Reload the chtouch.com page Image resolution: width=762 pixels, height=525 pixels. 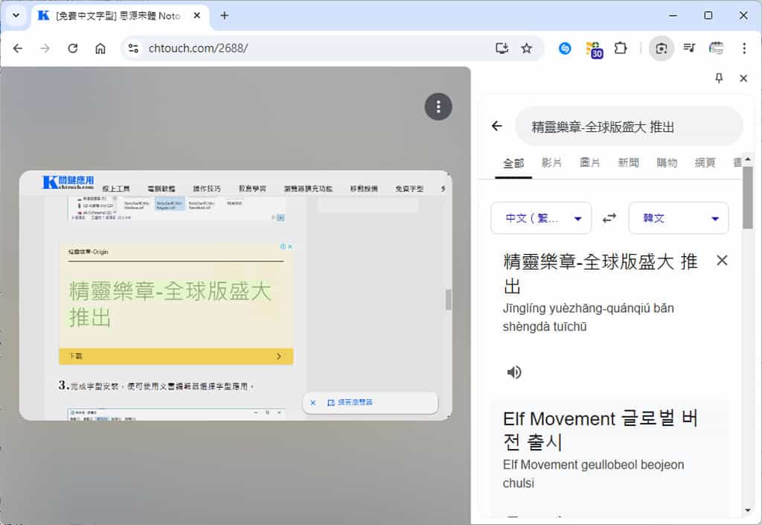(73, 48)
